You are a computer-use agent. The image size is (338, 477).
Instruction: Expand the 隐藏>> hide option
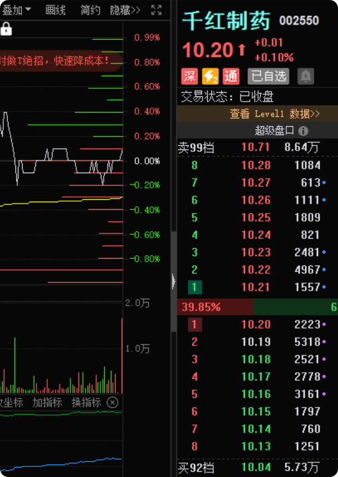(x=125, y=11)
